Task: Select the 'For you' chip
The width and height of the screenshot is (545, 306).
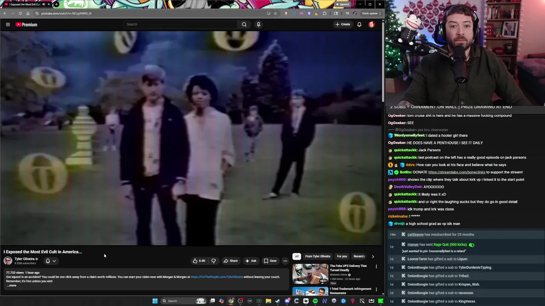Action: (342, 256)
